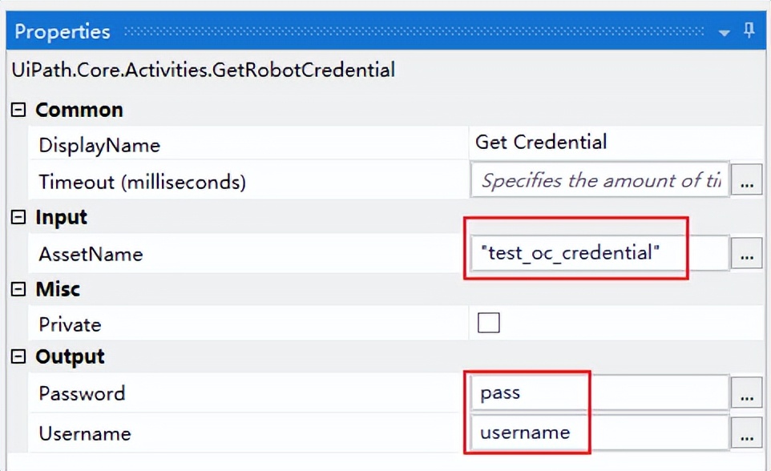Select the DisplayName property label

click(x=99, y=145)
